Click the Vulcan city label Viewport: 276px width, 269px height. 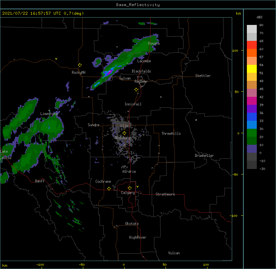pyautogui.click(x=174, y=253)
